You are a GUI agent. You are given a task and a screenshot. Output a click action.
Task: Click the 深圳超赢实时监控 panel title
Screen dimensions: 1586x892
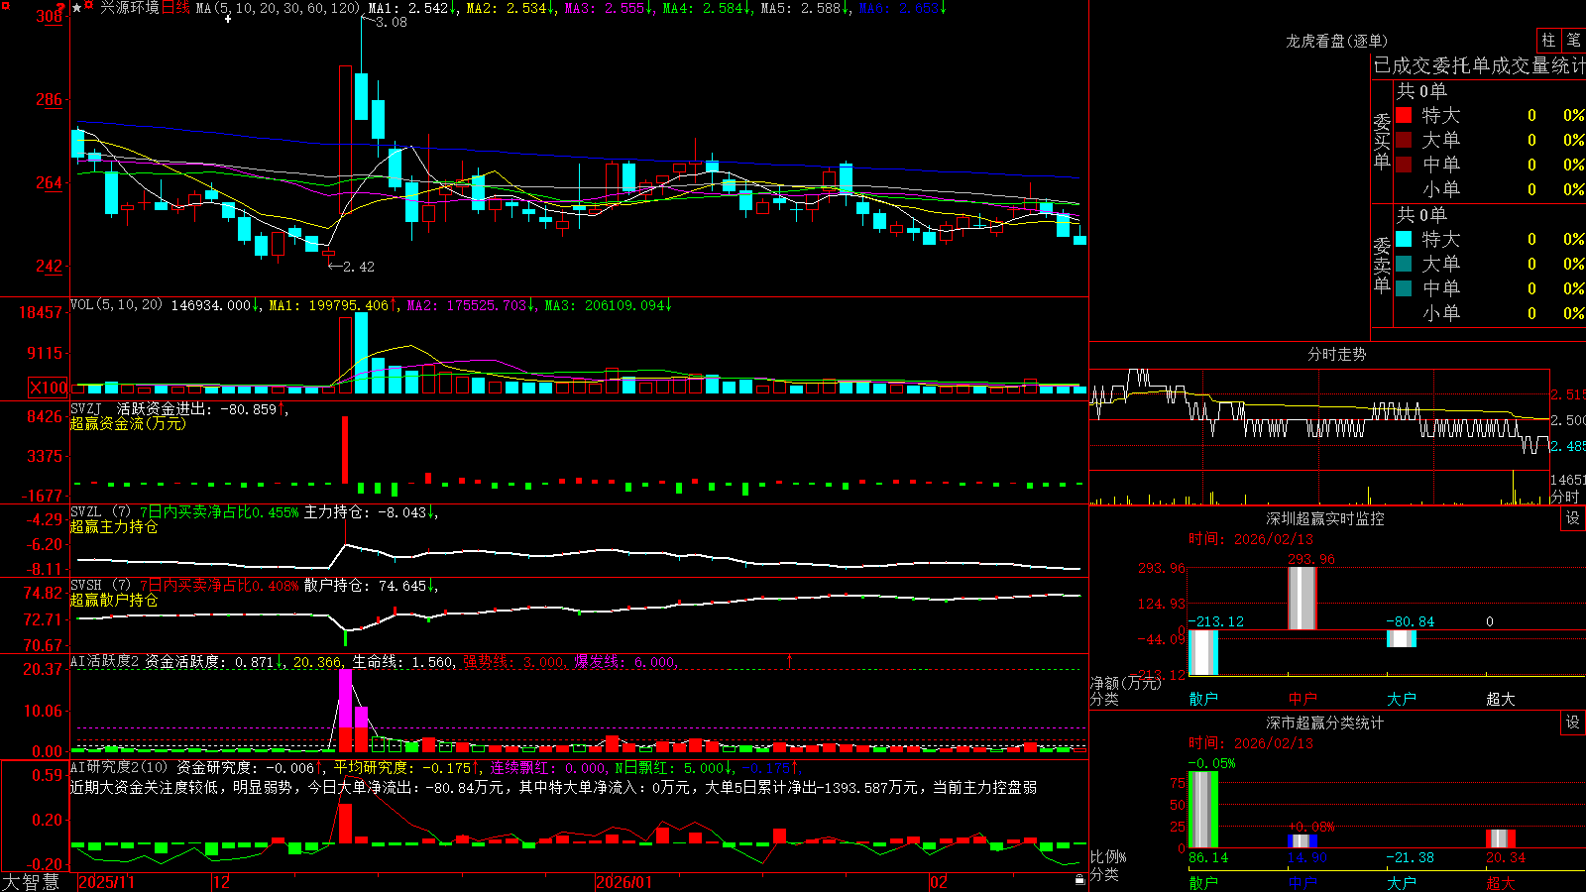coord(1325,518)
